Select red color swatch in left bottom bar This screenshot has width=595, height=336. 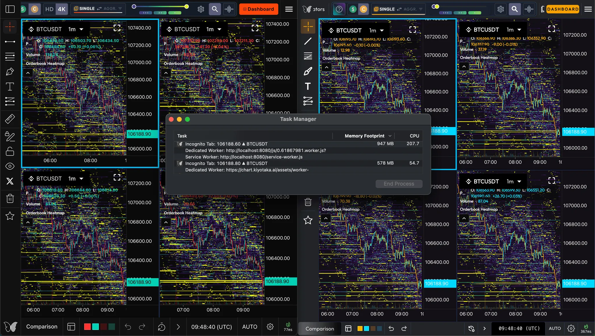click(x=87, y=327)
